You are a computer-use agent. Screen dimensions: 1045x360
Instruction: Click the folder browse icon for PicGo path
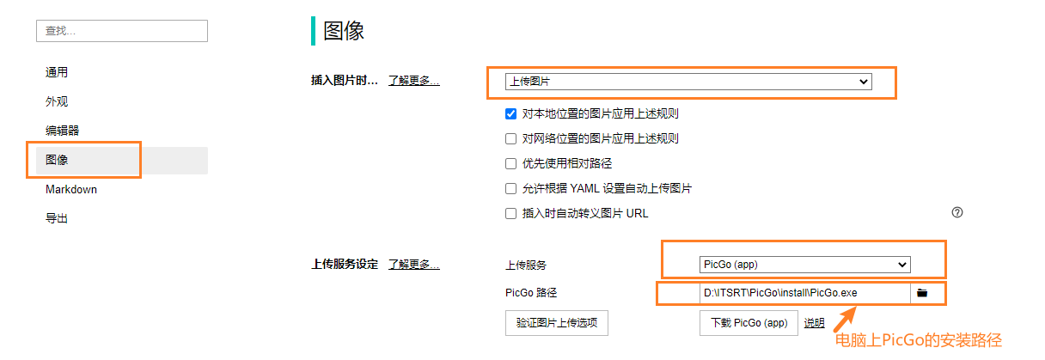click(922, 293)
